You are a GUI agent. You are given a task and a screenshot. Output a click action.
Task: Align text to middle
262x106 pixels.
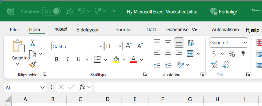[168, 42]
